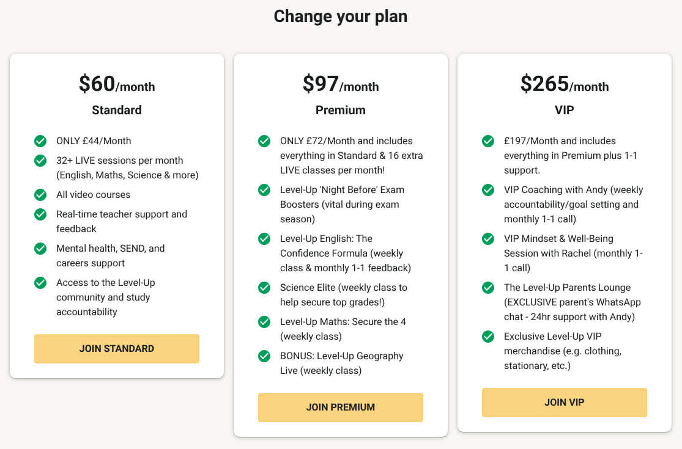Click checkmark by 'Access to the Level-Up community'
Image resolution: width=682 pixels, height=449 pixels.
(x=40, y=283)
